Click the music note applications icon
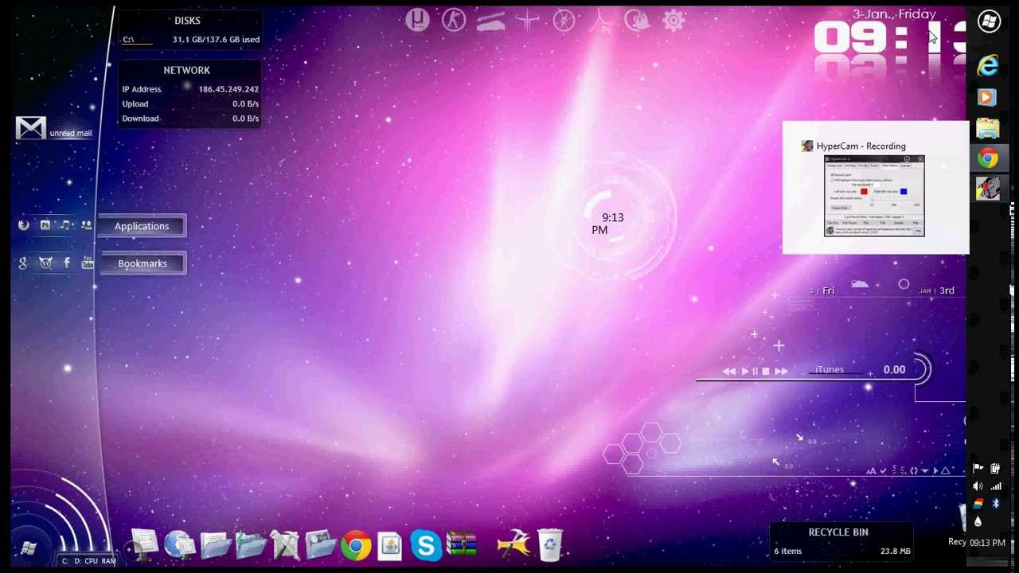1019x573 pixels. (65, 225)
